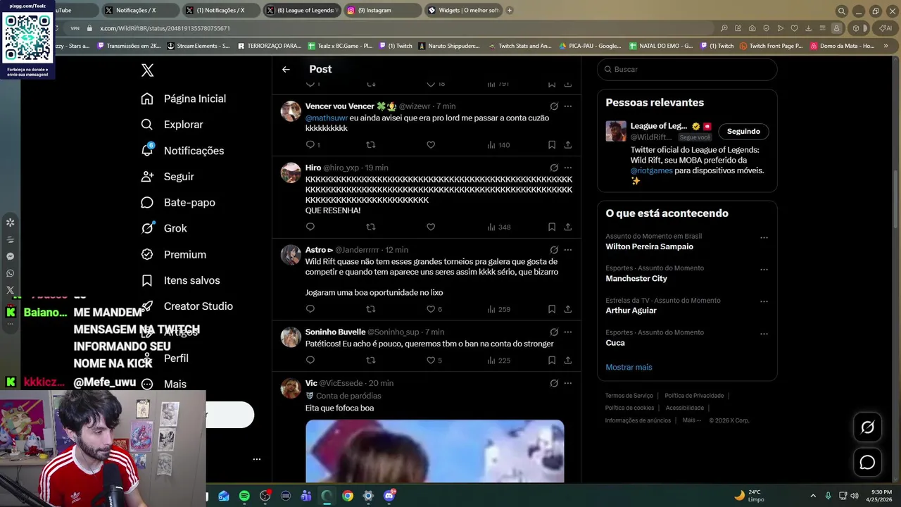Share Vencer vou Vencer's post
Viewport: 901px width, 507px height.
coord(567,145)
